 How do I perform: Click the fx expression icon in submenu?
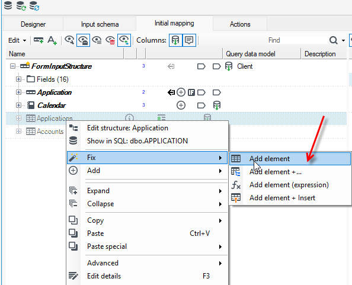point(236,185)
